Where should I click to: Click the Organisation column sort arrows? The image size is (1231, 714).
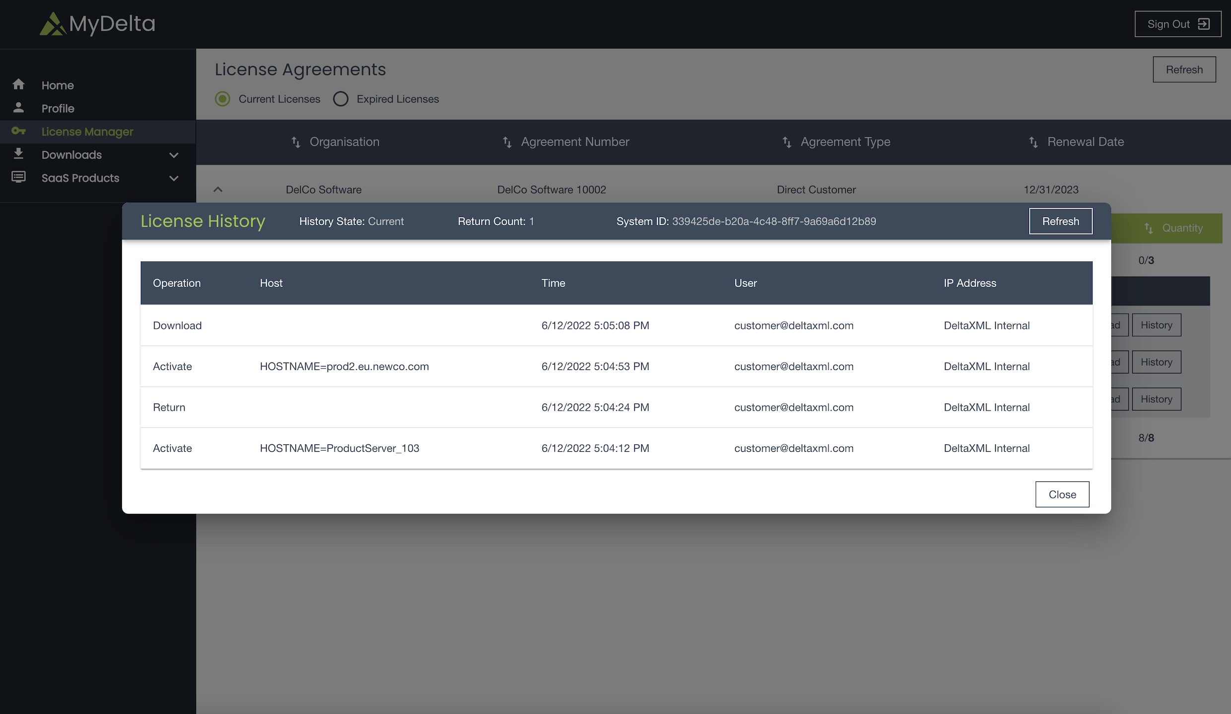tap(296, 142)
